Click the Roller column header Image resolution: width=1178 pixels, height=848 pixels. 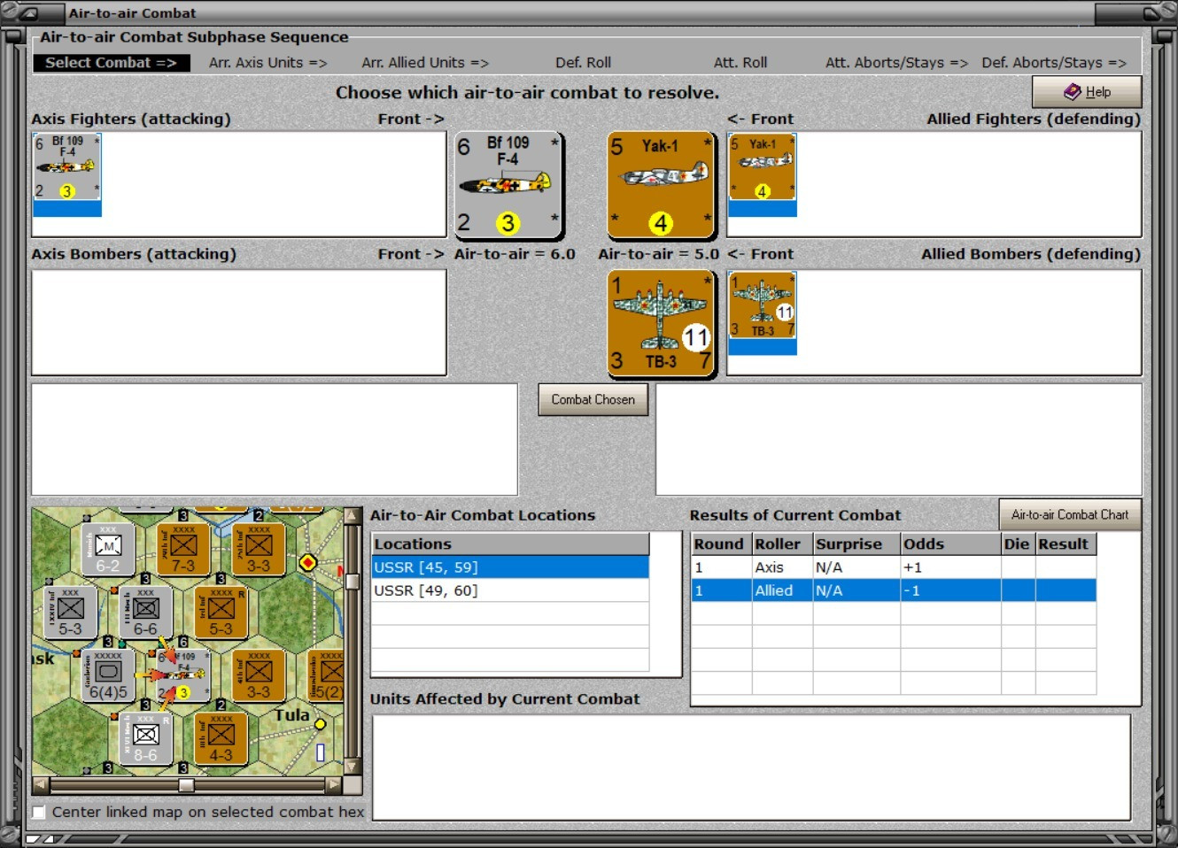pyautogui.click(x=782, y=543)
